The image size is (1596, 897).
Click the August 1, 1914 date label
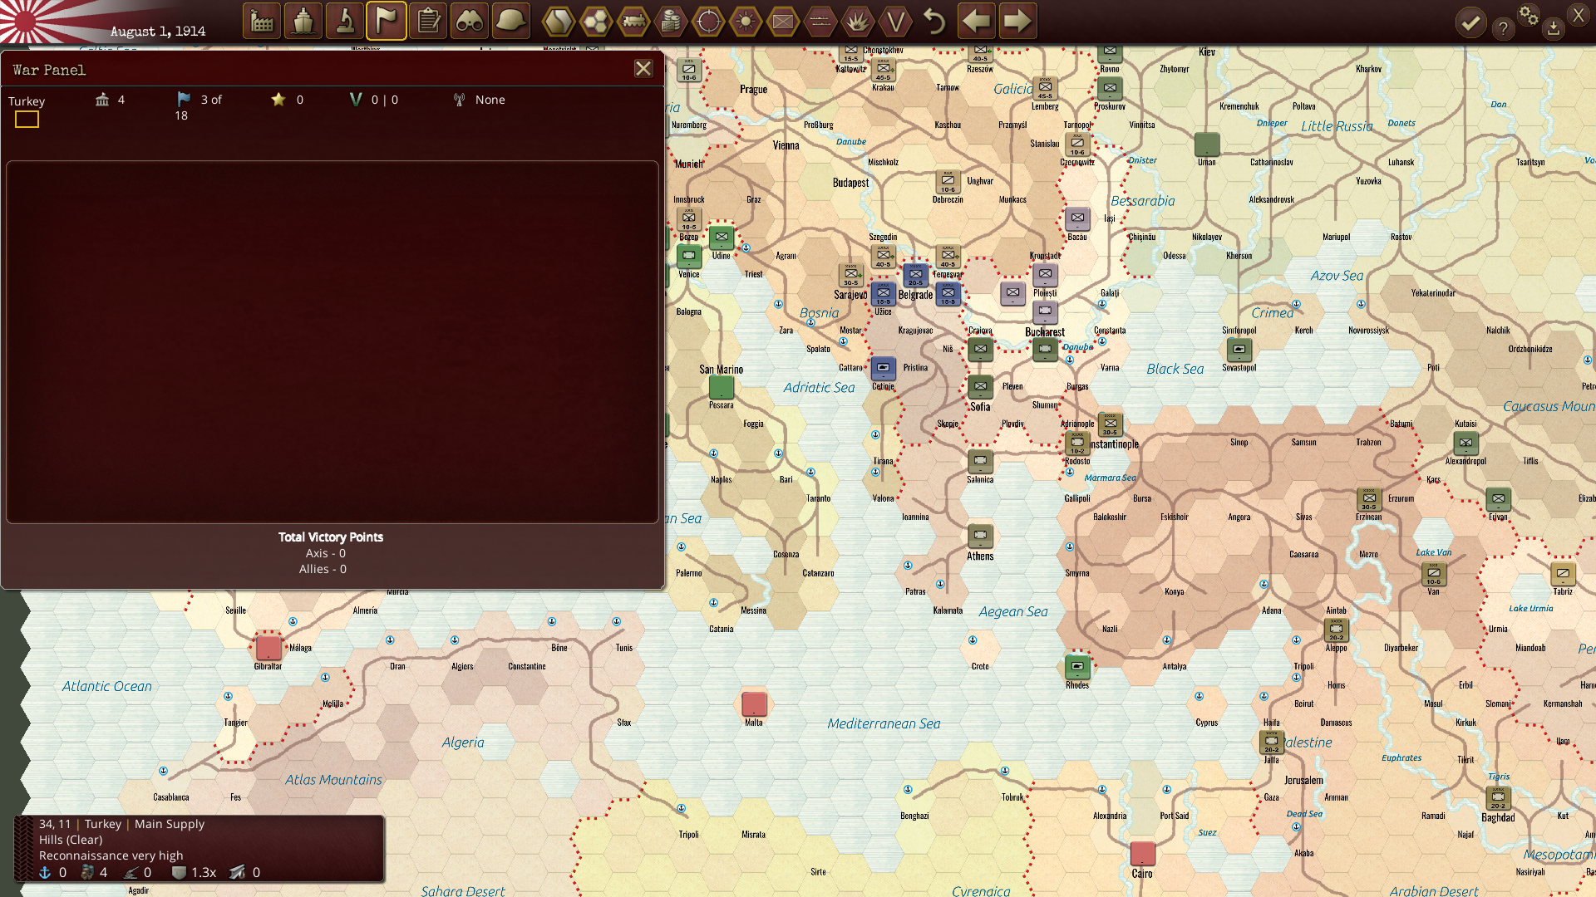coord(158,32)
